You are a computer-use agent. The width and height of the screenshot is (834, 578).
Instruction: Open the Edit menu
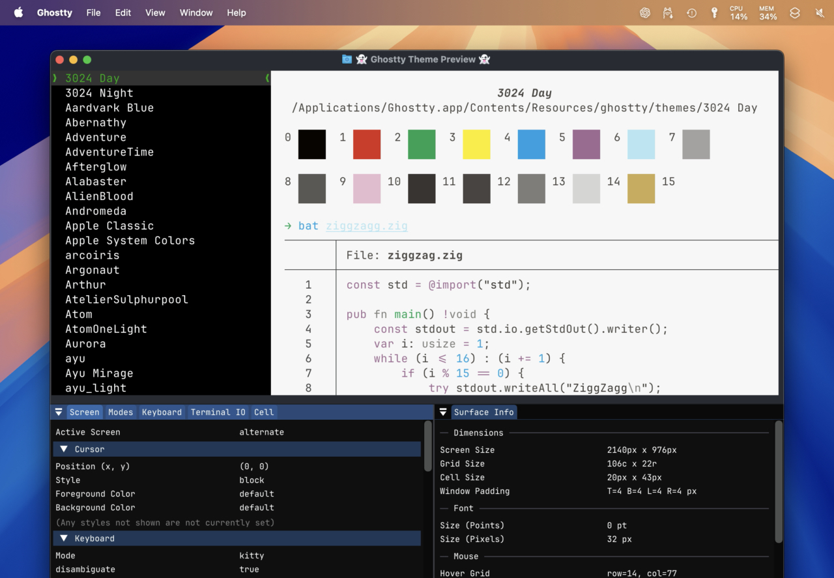tap(123, 12)
